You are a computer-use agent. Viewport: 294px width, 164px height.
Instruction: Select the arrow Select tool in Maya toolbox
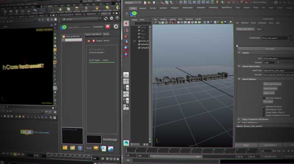tap(126, 24)
